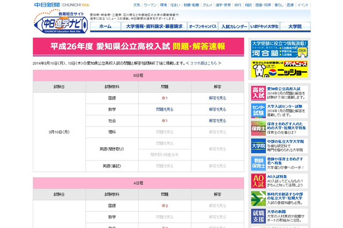343x228 pixels.
Task: Click the pink A日程 section header
Action: 138,183
